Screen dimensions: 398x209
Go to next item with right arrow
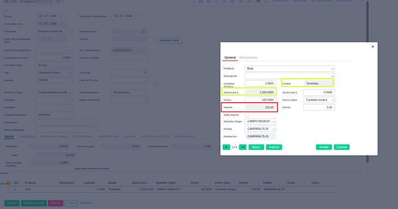click(243, 147)
